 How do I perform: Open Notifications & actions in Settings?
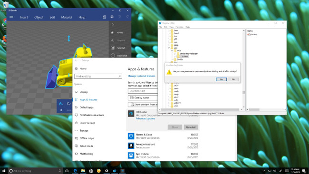pos(92,115)
